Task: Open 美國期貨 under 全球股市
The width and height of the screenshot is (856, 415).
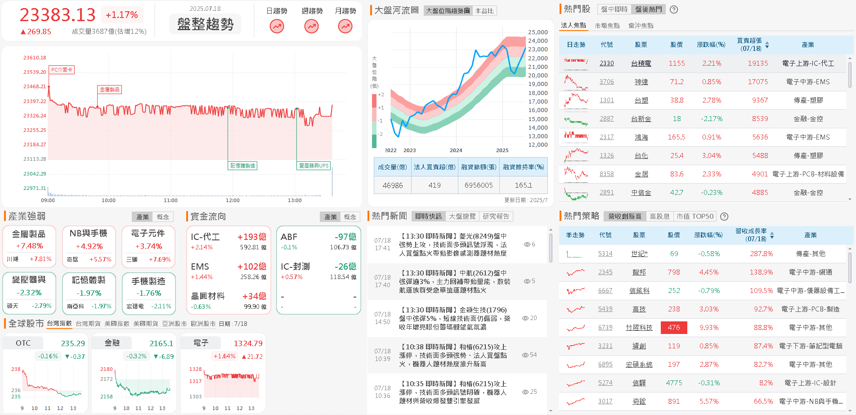Action: point(146,324)
